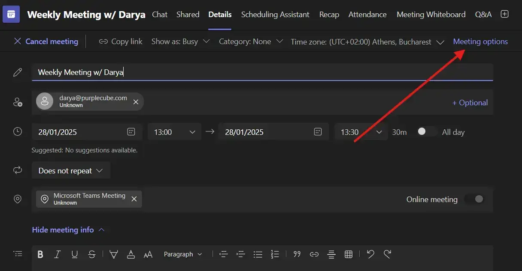
Task: Enable the All day toggle
Action: 426,132
